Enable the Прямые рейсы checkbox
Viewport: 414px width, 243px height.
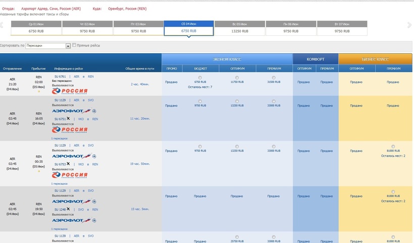pyautogui.click(x=74, y=45)
